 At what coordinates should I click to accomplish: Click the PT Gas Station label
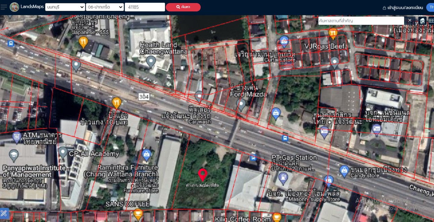(x=294, y=157)
